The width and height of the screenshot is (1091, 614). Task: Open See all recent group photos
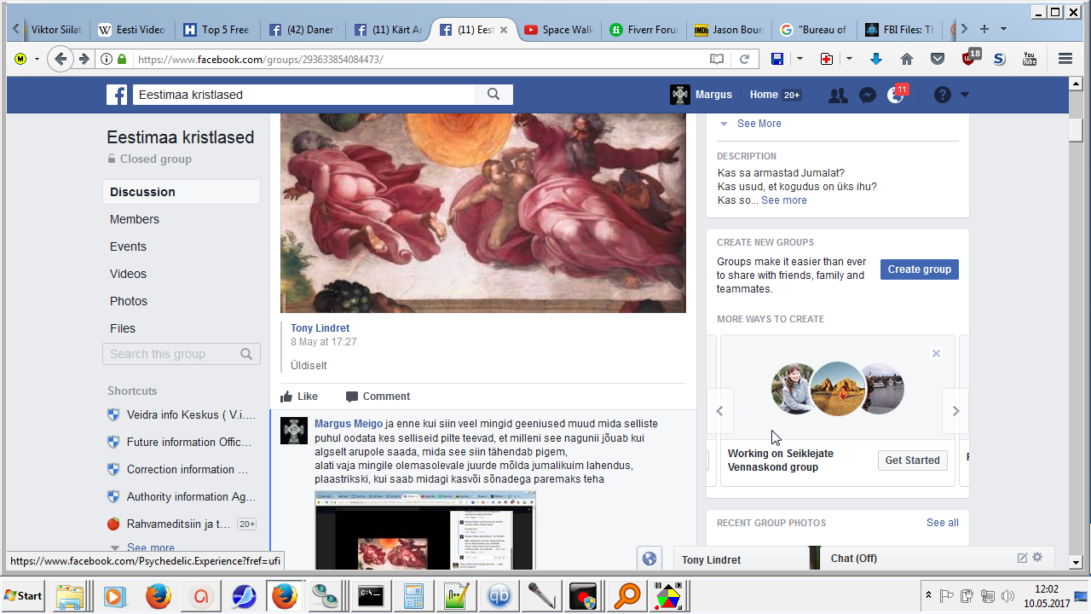click(943, 523)
